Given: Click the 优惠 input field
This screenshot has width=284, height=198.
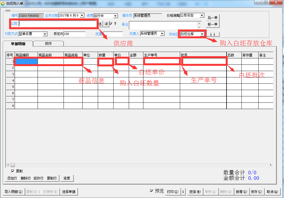Looking at the screenshot, I should [x=113, y=34].
